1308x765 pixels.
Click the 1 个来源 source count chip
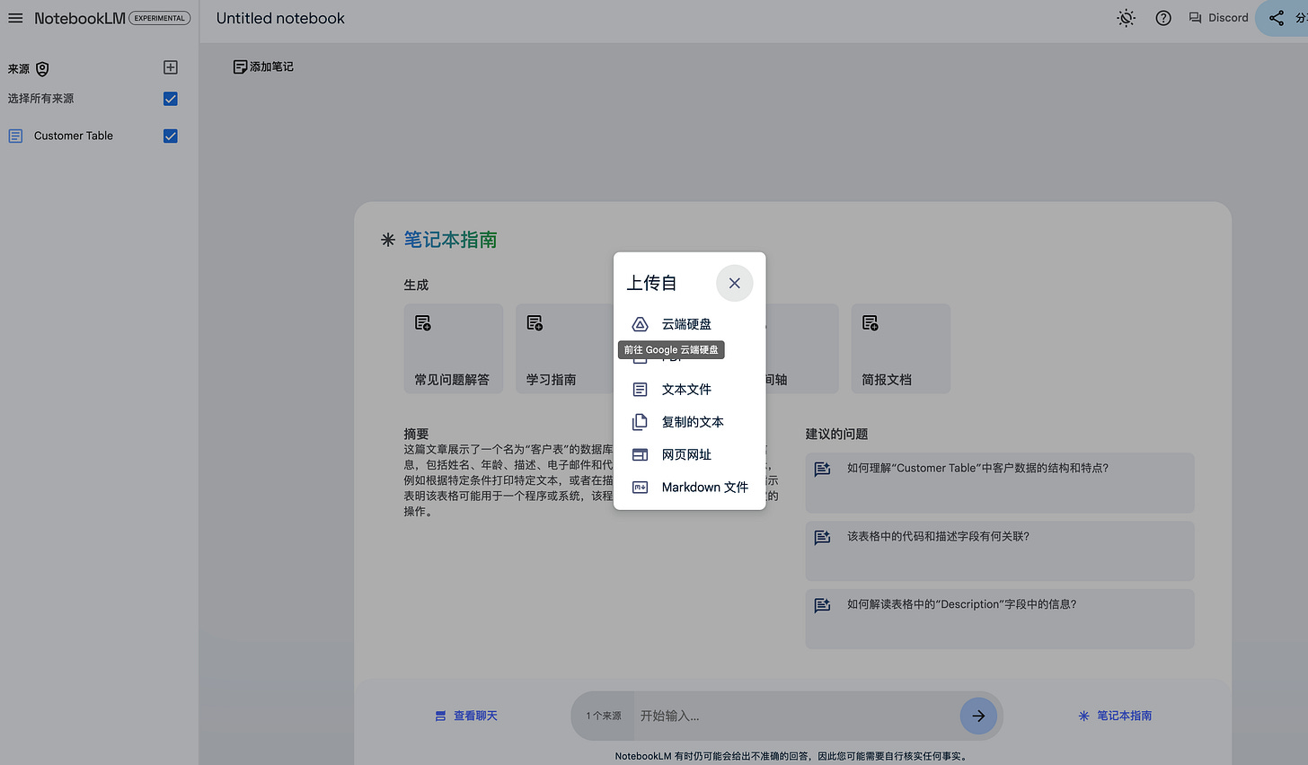point(604,716)
